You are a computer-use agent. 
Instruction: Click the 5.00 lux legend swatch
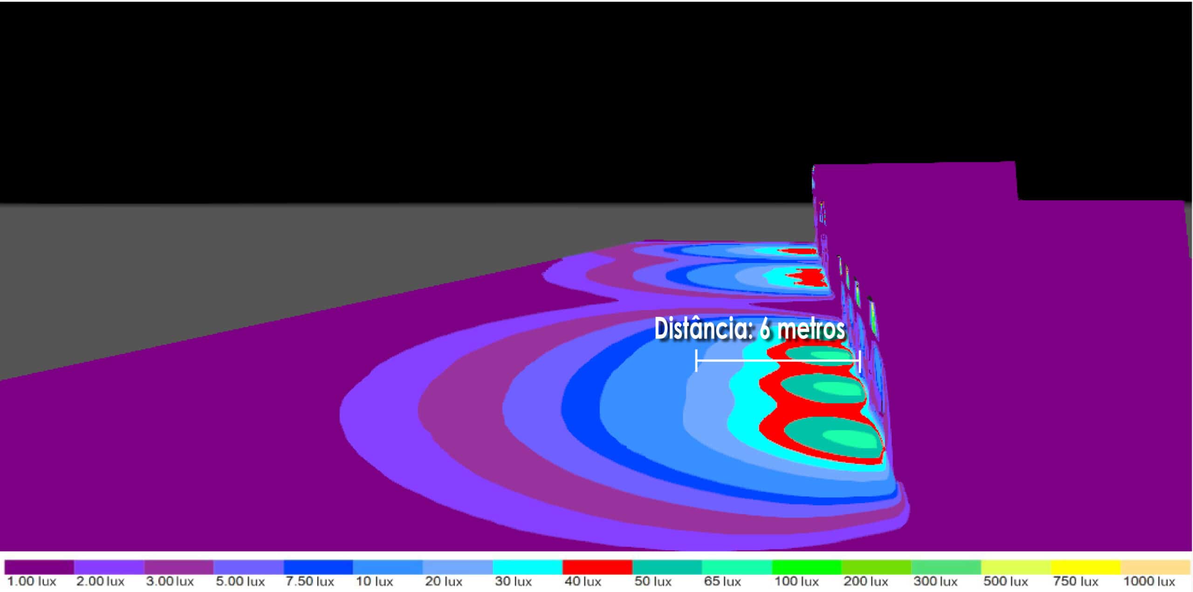coord(248,567)
